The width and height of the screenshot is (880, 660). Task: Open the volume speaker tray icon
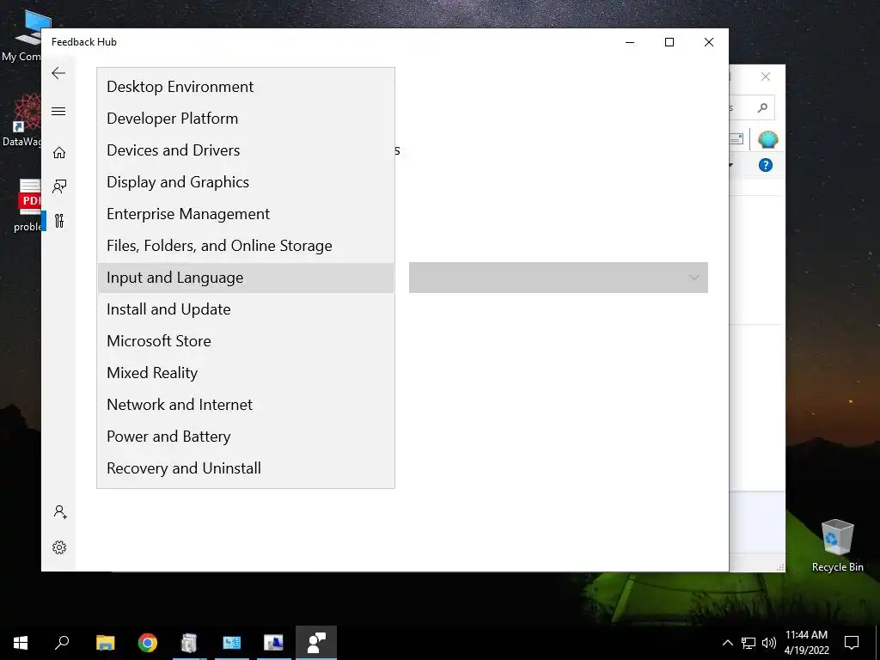769,643
